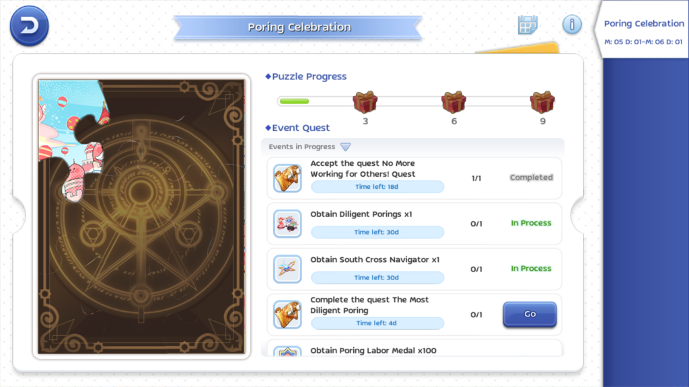Select the Obtain South Cross Navigator quest
The width and height of the screenshot is (689, 387).
tap(414, 269)
